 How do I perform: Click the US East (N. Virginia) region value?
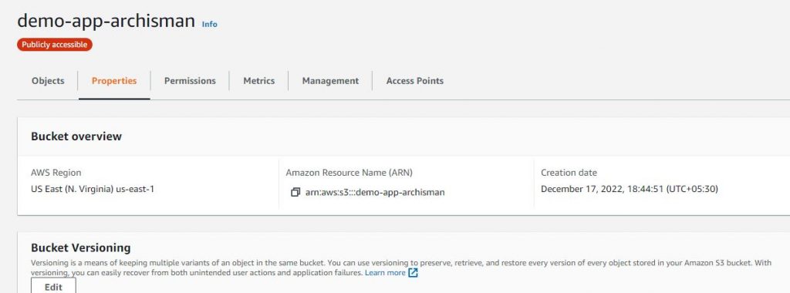click(93, 189)
